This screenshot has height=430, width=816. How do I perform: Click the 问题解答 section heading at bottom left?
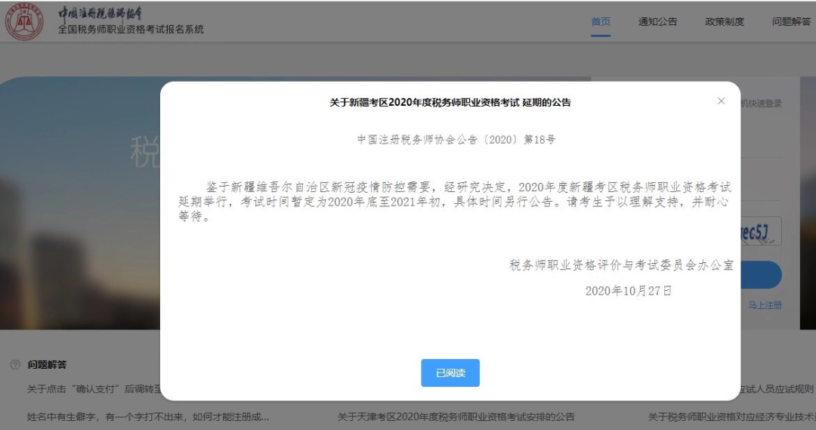pyautogui.click(x=48, y=365)
